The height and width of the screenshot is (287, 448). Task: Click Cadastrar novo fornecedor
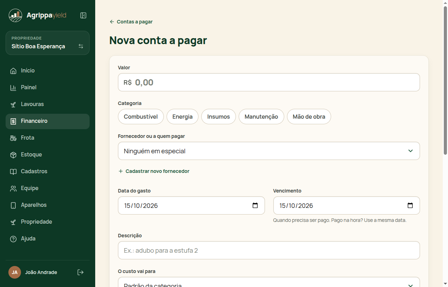point(154,171)
